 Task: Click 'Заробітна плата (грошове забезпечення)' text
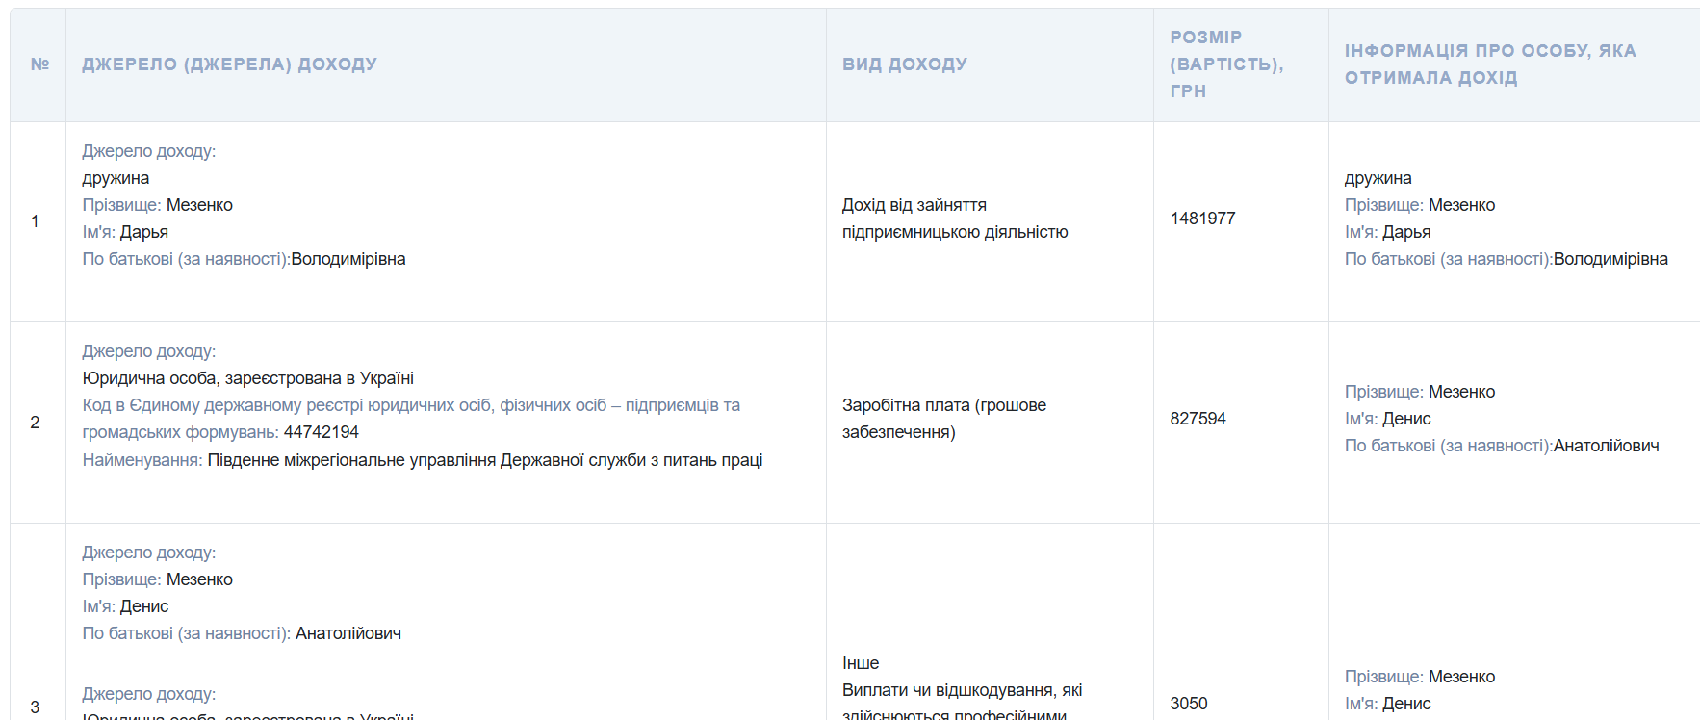[x=944, y=419]
